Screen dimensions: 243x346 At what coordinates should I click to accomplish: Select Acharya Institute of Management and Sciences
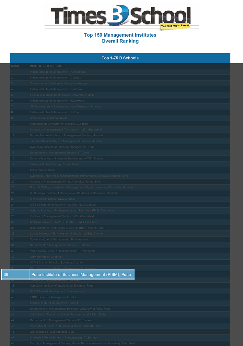click(72, 211)
